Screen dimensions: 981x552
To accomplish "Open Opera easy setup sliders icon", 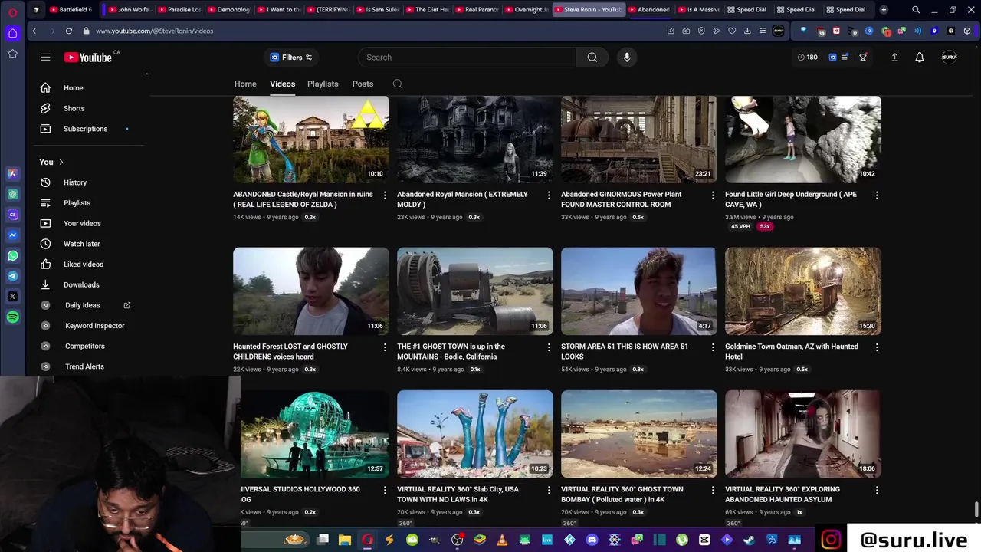I will coord(763,31).
